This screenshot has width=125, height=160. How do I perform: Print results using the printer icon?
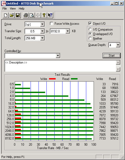pos(26,15)
